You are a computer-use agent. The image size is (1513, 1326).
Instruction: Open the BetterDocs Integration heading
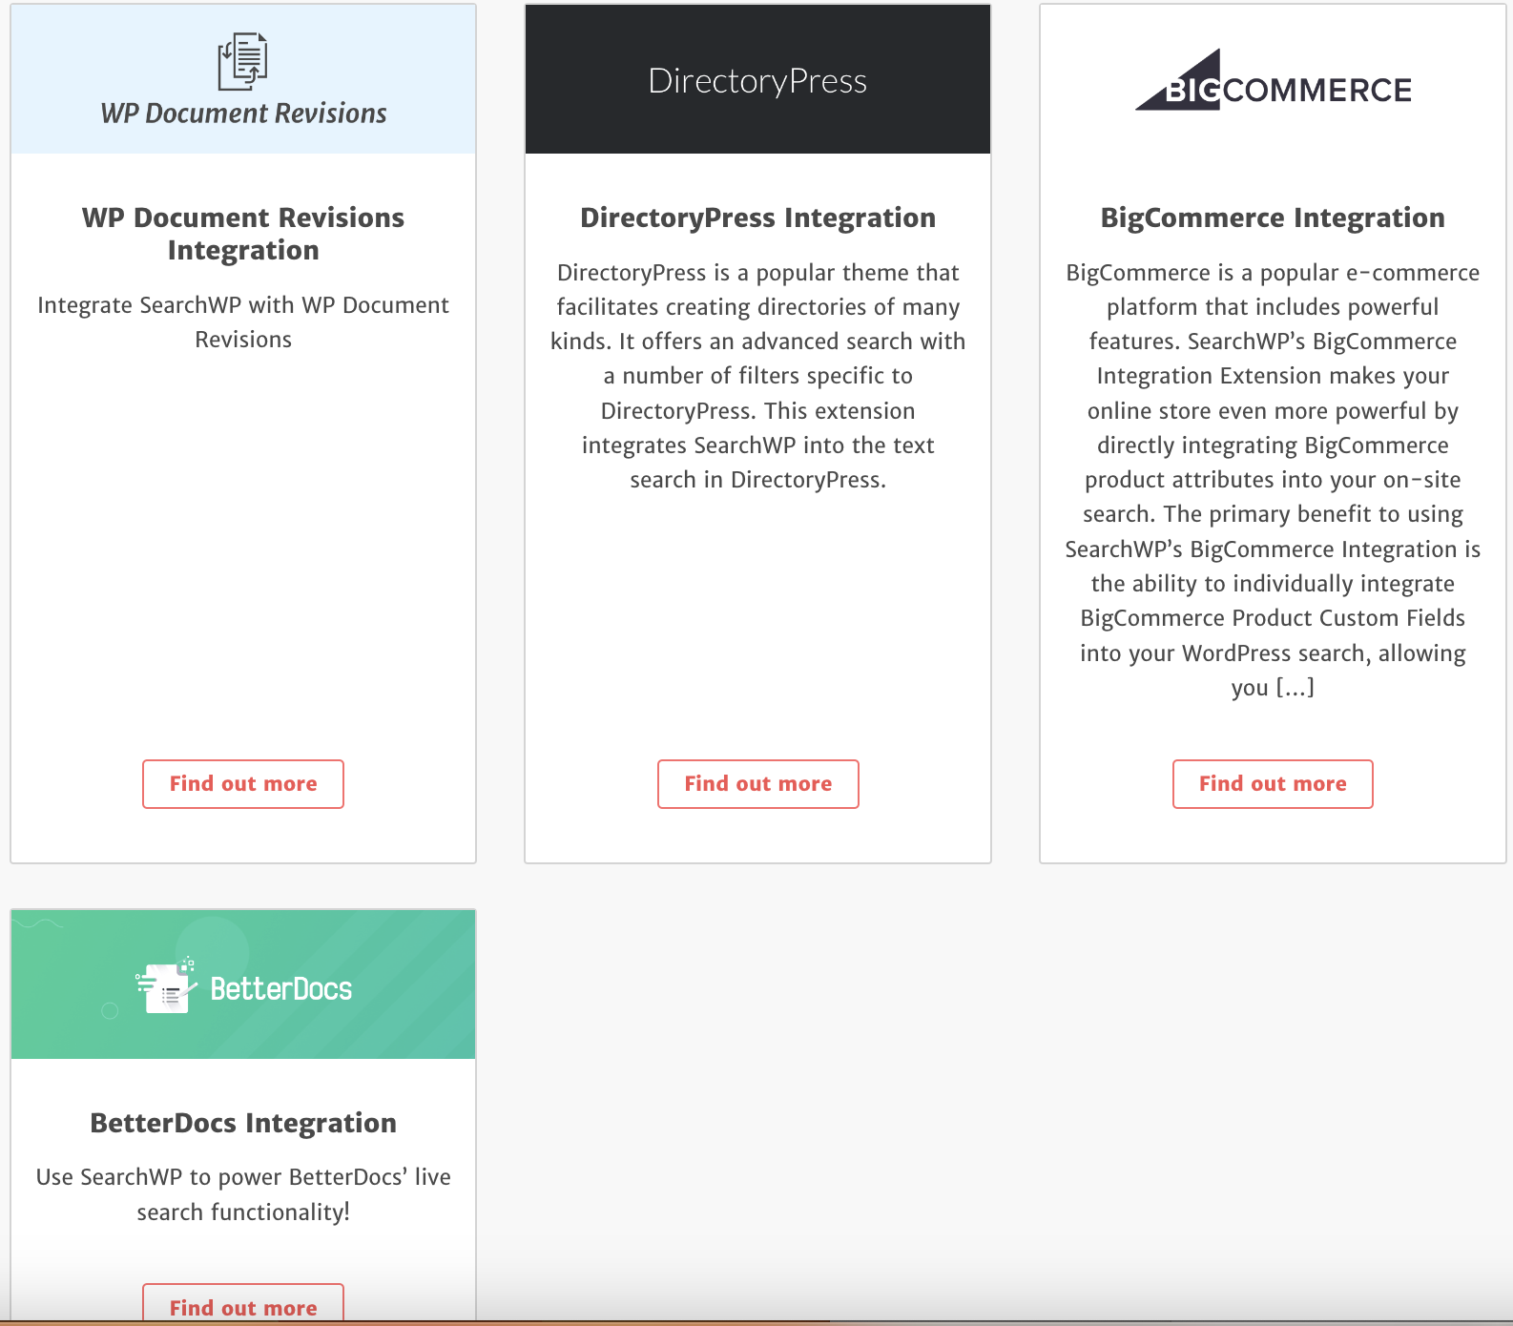point(243,1123)
